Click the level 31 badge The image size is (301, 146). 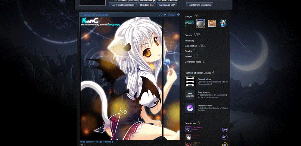coord(225,145)
